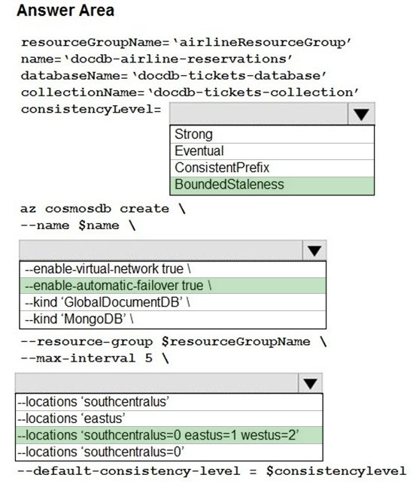Pick the --kind 'GlobalDocumentDB' option

pos(173,302)
